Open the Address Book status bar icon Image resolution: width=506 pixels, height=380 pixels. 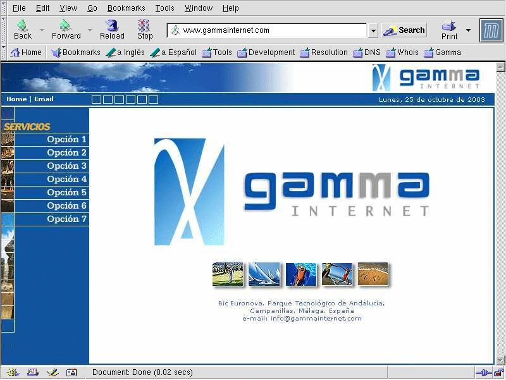click(71, 372)
